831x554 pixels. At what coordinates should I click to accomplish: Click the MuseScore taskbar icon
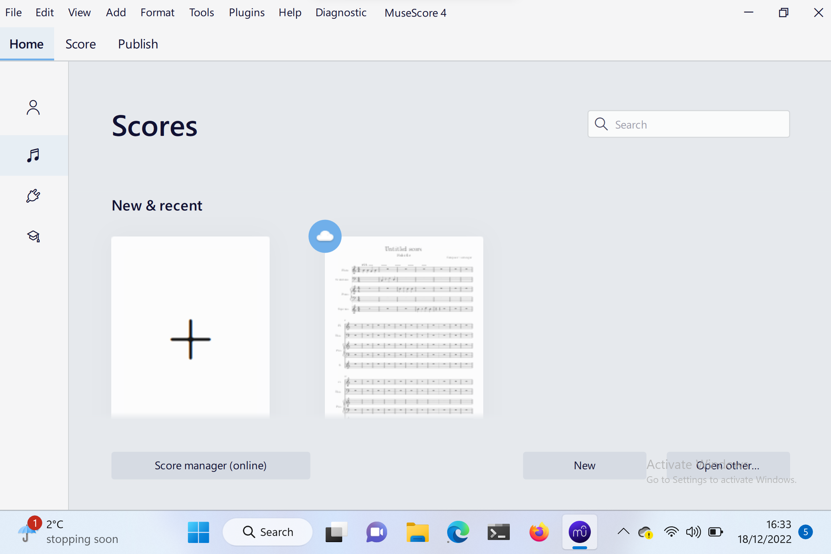point(579,532)
